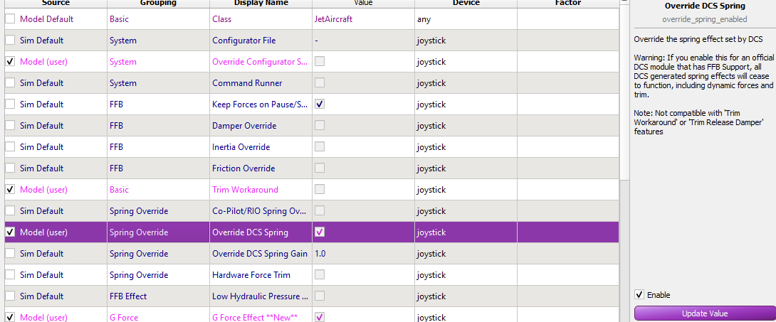Viewport: 776px width, 322px height.
Task: Select the Friction Override row name
Action: (243, 168)
